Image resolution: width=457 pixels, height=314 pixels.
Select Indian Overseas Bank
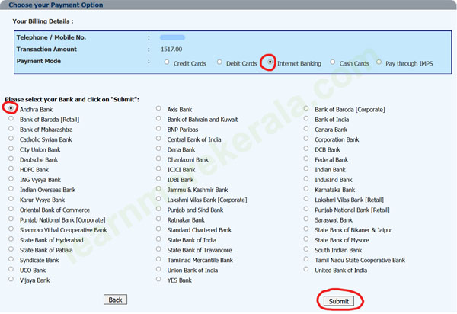click(x=11, y=189)
